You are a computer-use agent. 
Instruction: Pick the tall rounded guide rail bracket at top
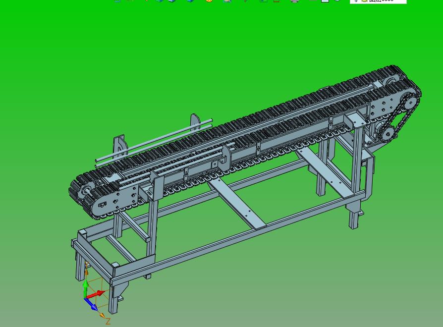[195, 122]
